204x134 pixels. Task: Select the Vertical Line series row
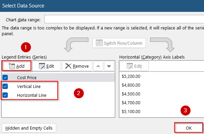click(58, 86)
